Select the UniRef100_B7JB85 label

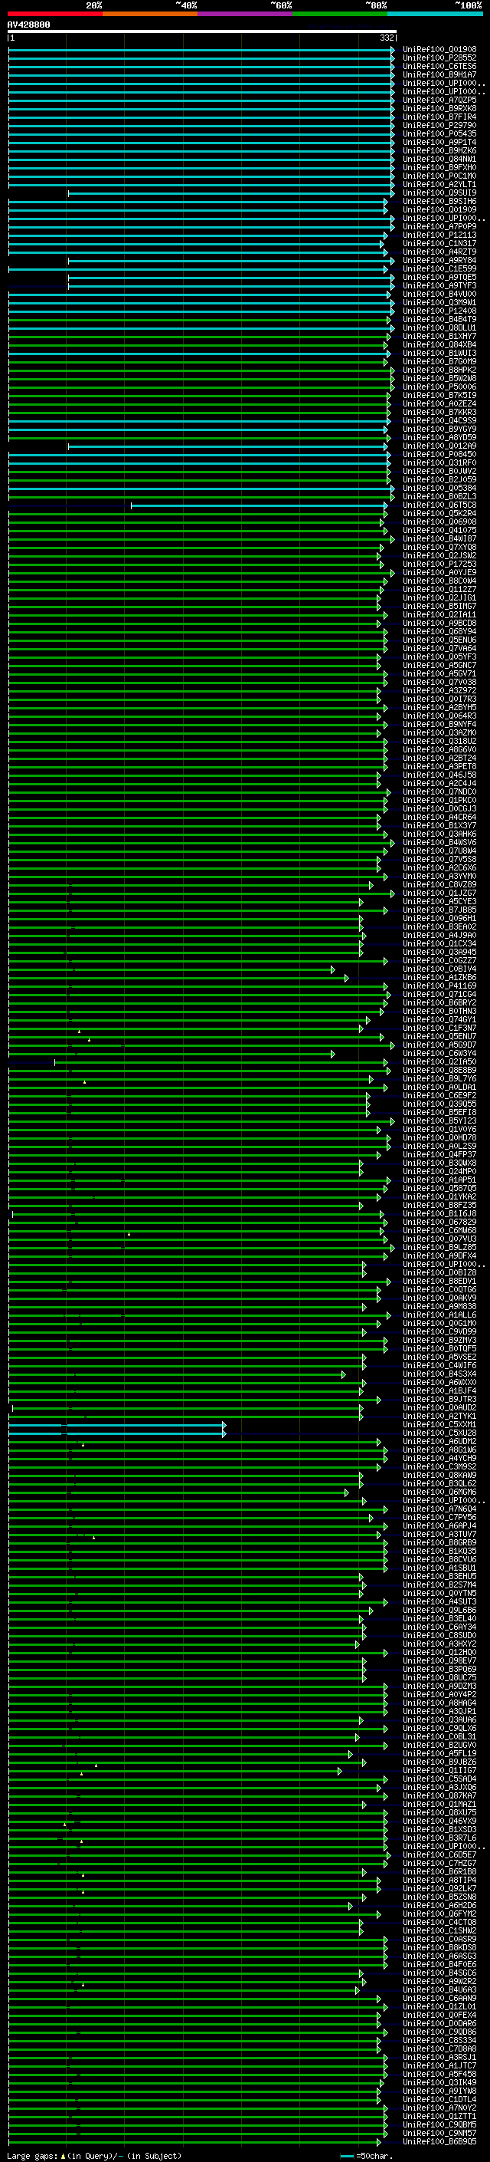point(439,910)
